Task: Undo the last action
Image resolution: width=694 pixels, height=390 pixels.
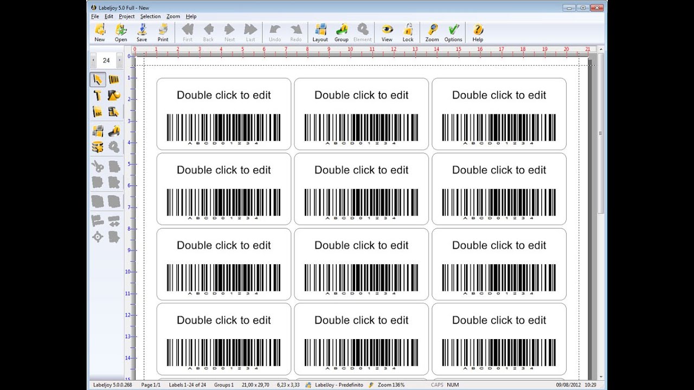Action: [x=275, y=32]
